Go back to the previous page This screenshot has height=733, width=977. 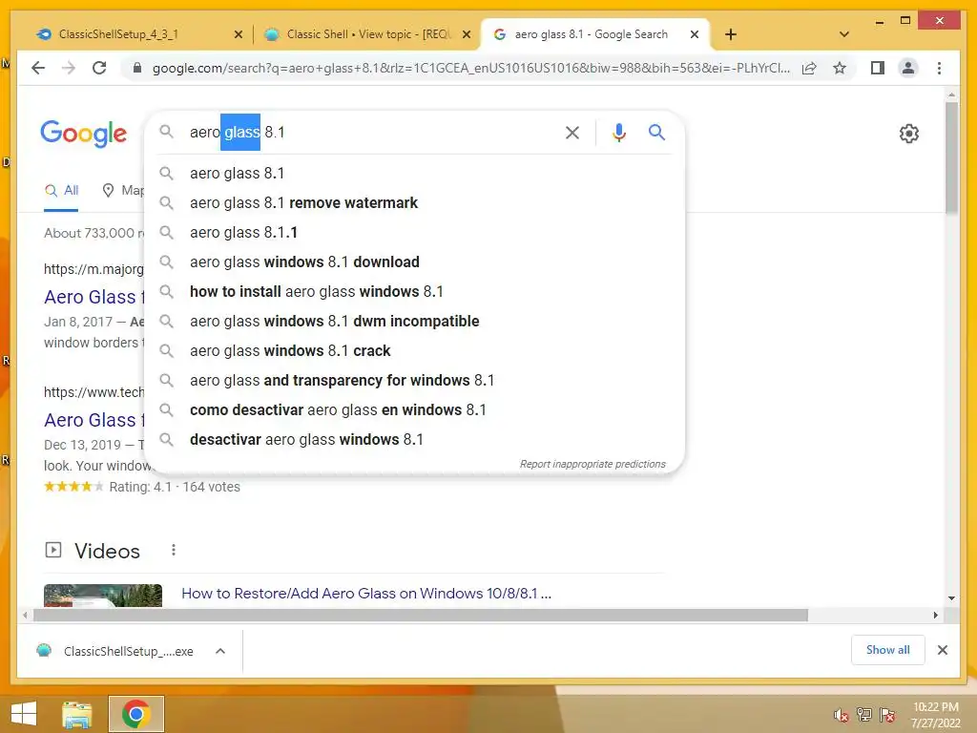click(38, 68)
